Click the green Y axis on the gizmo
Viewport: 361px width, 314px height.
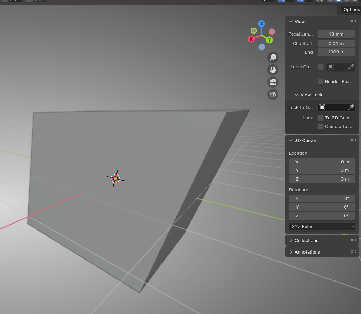tap(269, 40)
